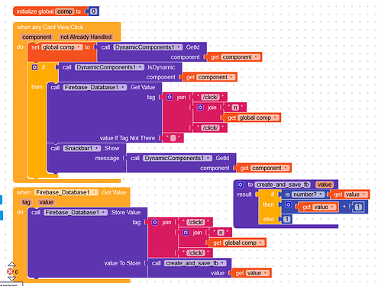Select value parameter of Got Value event
Screen dimensions: 378x286
coord(46,202)
